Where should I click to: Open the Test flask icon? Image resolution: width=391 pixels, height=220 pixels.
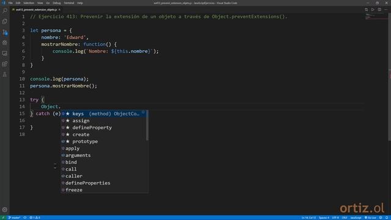coord(5,75)
